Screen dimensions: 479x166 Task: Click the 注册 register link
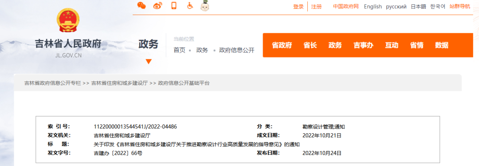coord(317,7)
